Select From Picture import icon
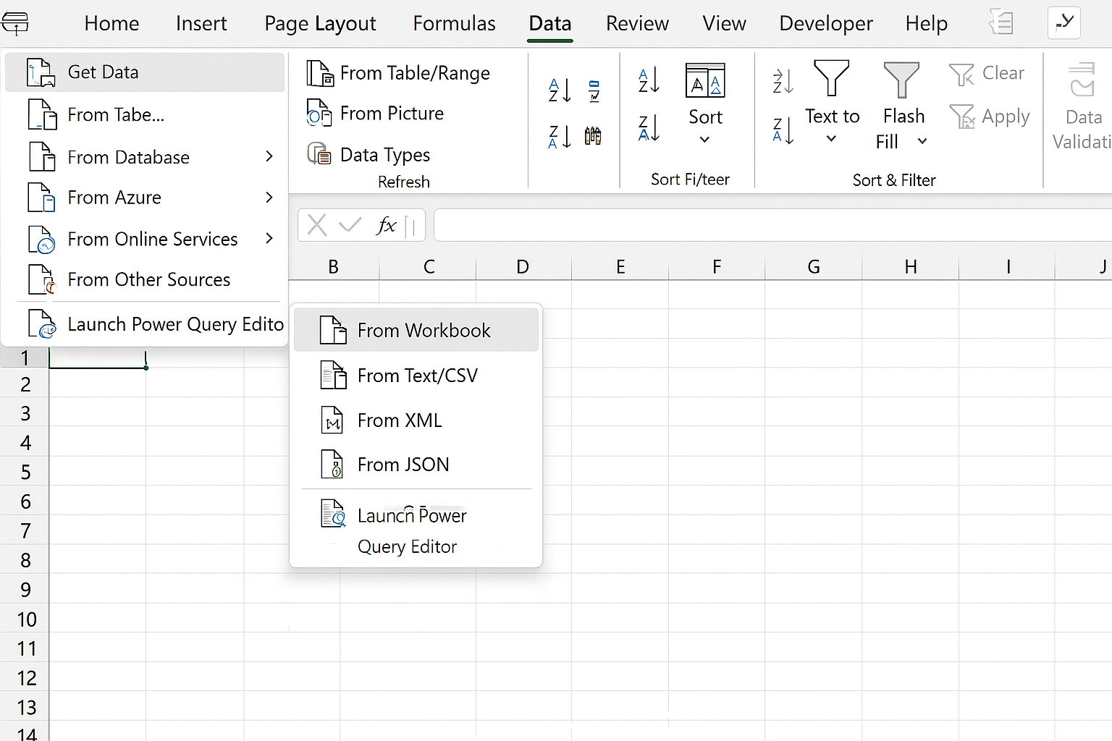Viewport: 1112px width, 741px height. tap(319, 114)
